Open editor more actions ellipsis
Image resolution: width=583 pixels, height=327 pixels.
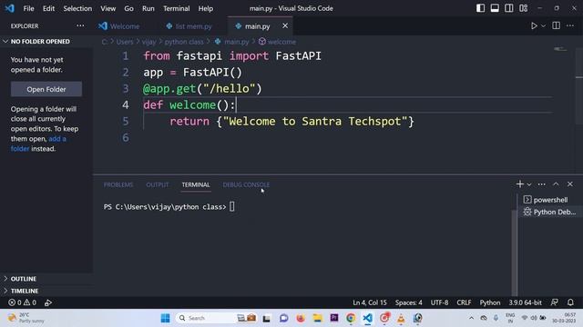pyautogui.click(x=570, y=25)
